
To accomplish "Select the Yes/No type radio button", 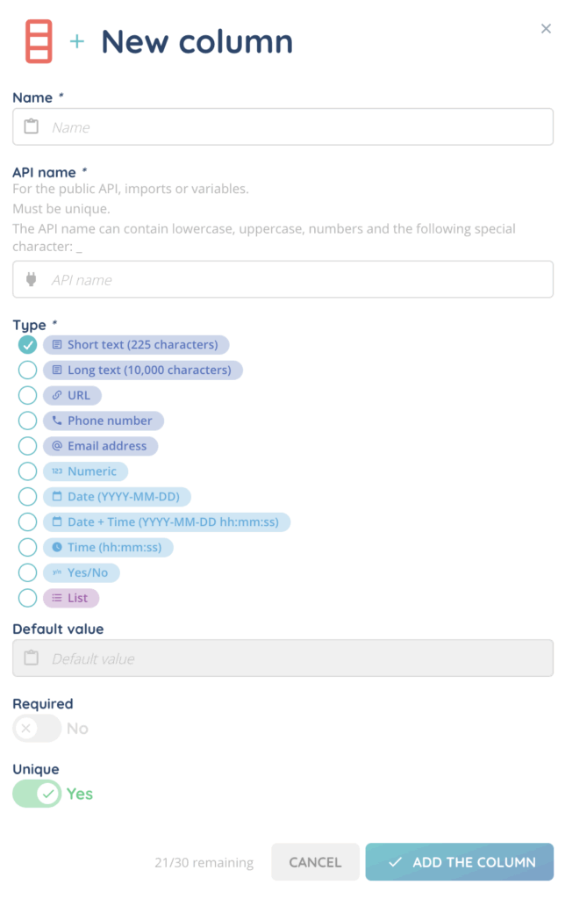I will click(x=27, y=573).
